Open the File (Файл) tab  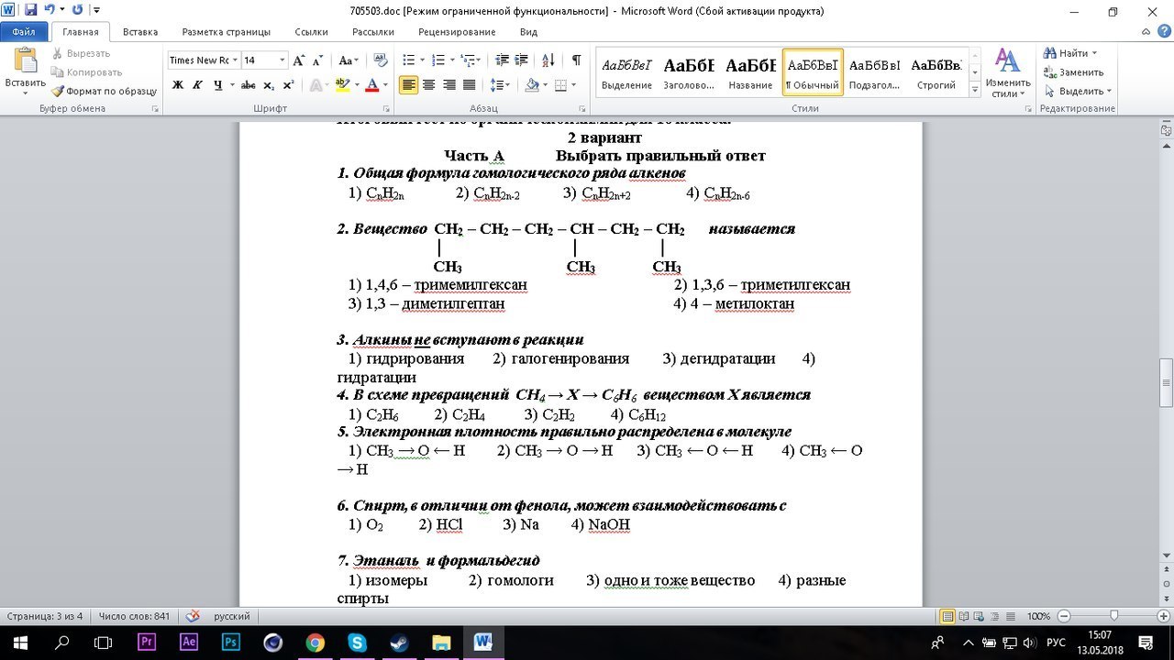tap(24, 31)
